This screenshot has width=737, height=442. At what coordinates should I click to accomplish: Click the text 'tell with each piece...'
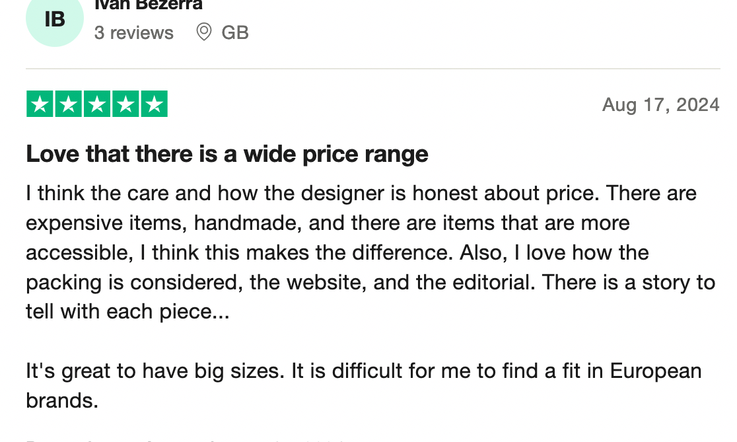[128, 312]
